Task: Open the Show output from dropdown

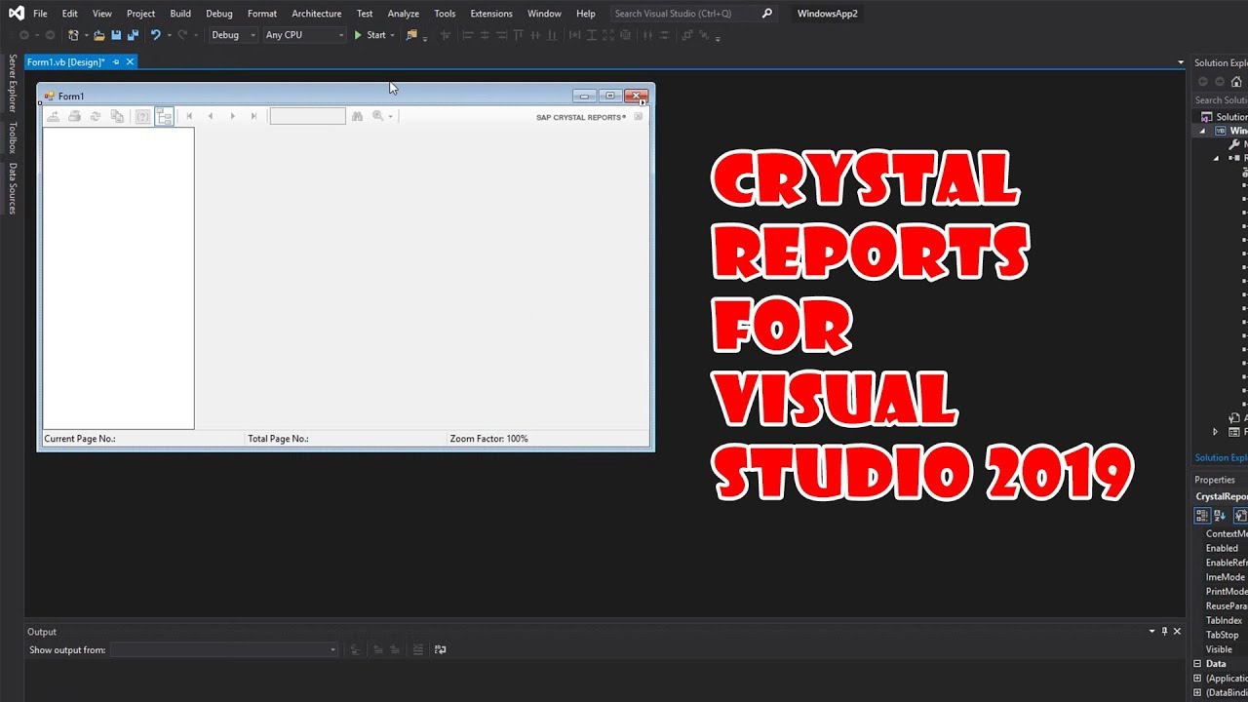Action: (224, 649)
